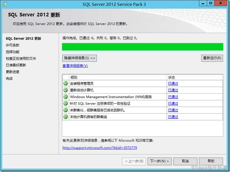Viewport: 230px width, 172px height.
Task: Click the 帮助 button
Action: point(211,161)
